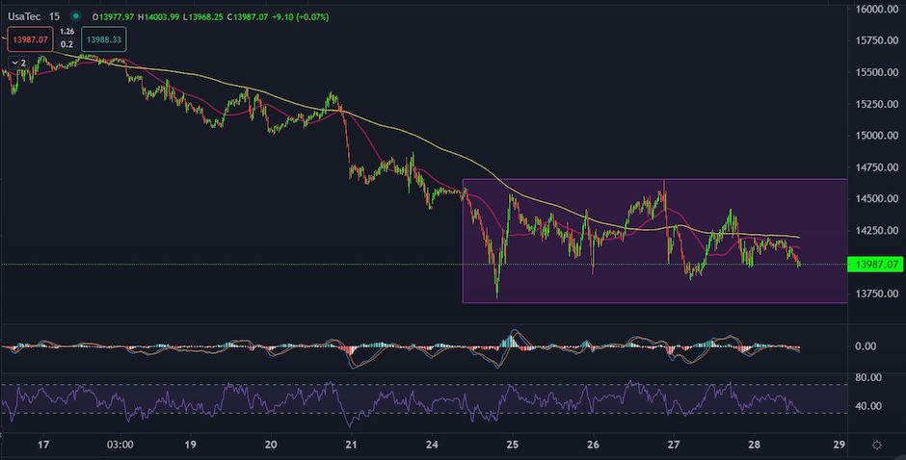Screen dimensions: 906x460
Task: Click the green market status dot
Action: tap(75, 16)
